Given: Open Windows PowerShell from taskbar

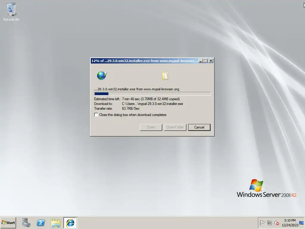Looking at the screenshot, I should point(41,222).
